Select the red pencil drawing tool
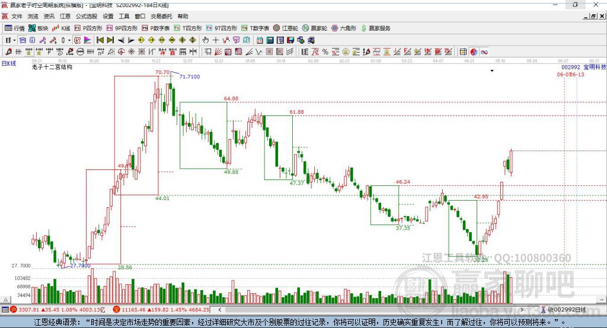Screen dimensions: 607x328 (x=8, y=52)
